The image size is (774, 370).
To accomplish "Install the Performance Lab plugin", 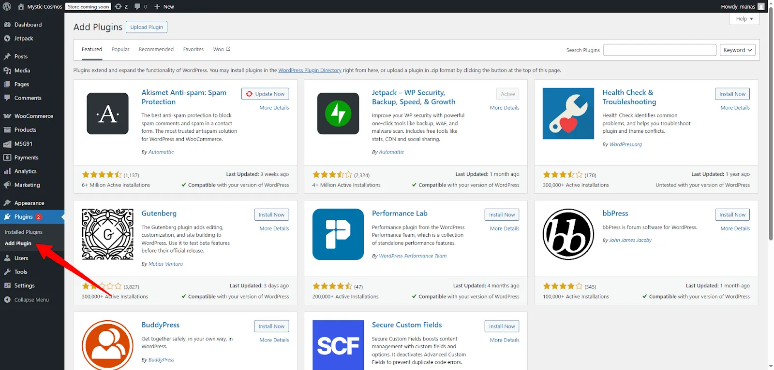I will 502,215.
